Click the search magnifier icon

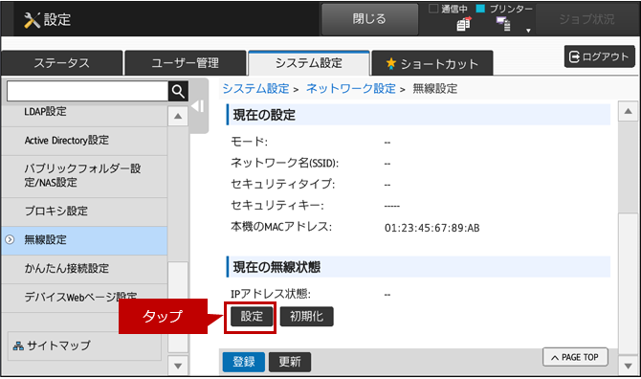click(178, 91)
